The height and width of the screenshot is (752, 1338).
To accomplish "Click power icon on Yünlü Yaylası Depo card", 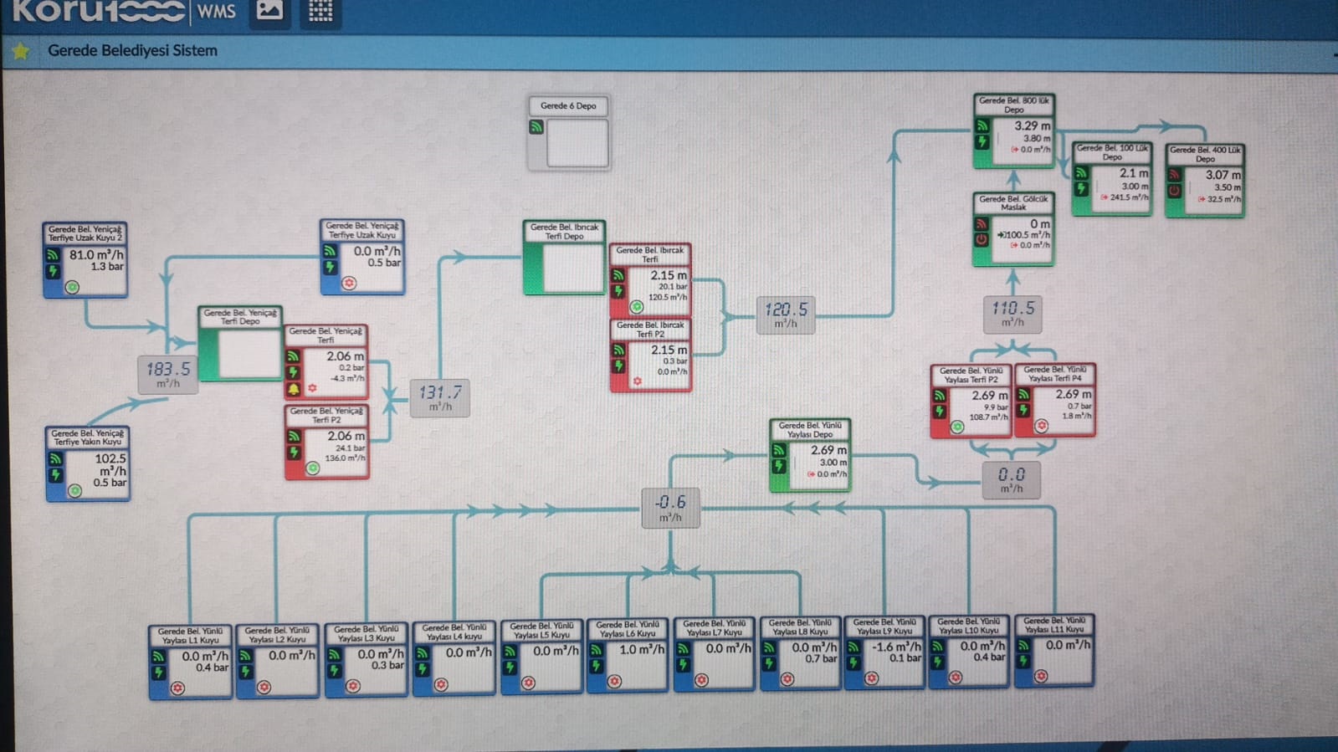I will click(x=779, y=466).
